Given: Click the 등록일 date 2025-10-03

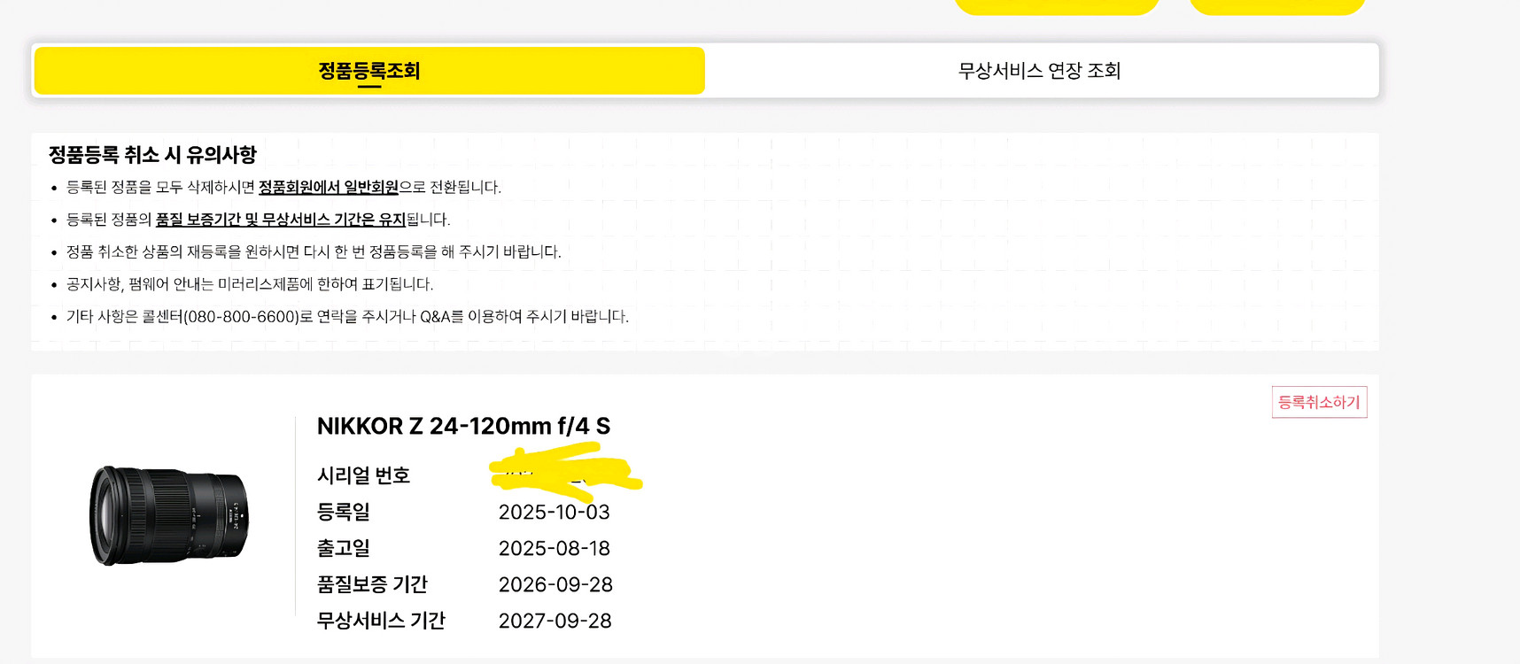Looking at the screenshot, I should [x=554, y=513].
